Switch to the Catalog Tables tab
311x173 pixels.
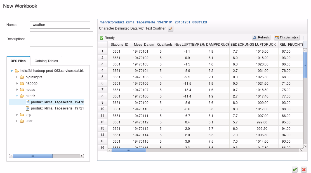[x=46, y=61]
